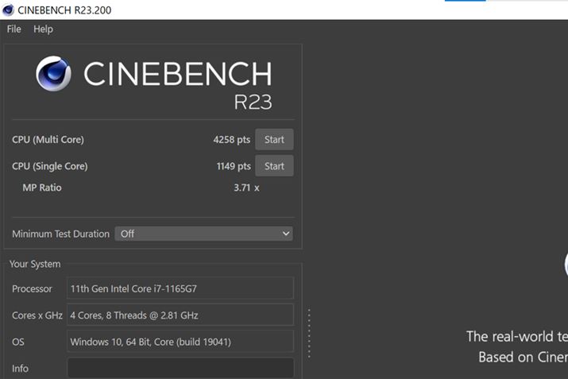Click the Cores x GHz field
568x379 pixels.
pyautogui.click(x=180, y=315)
